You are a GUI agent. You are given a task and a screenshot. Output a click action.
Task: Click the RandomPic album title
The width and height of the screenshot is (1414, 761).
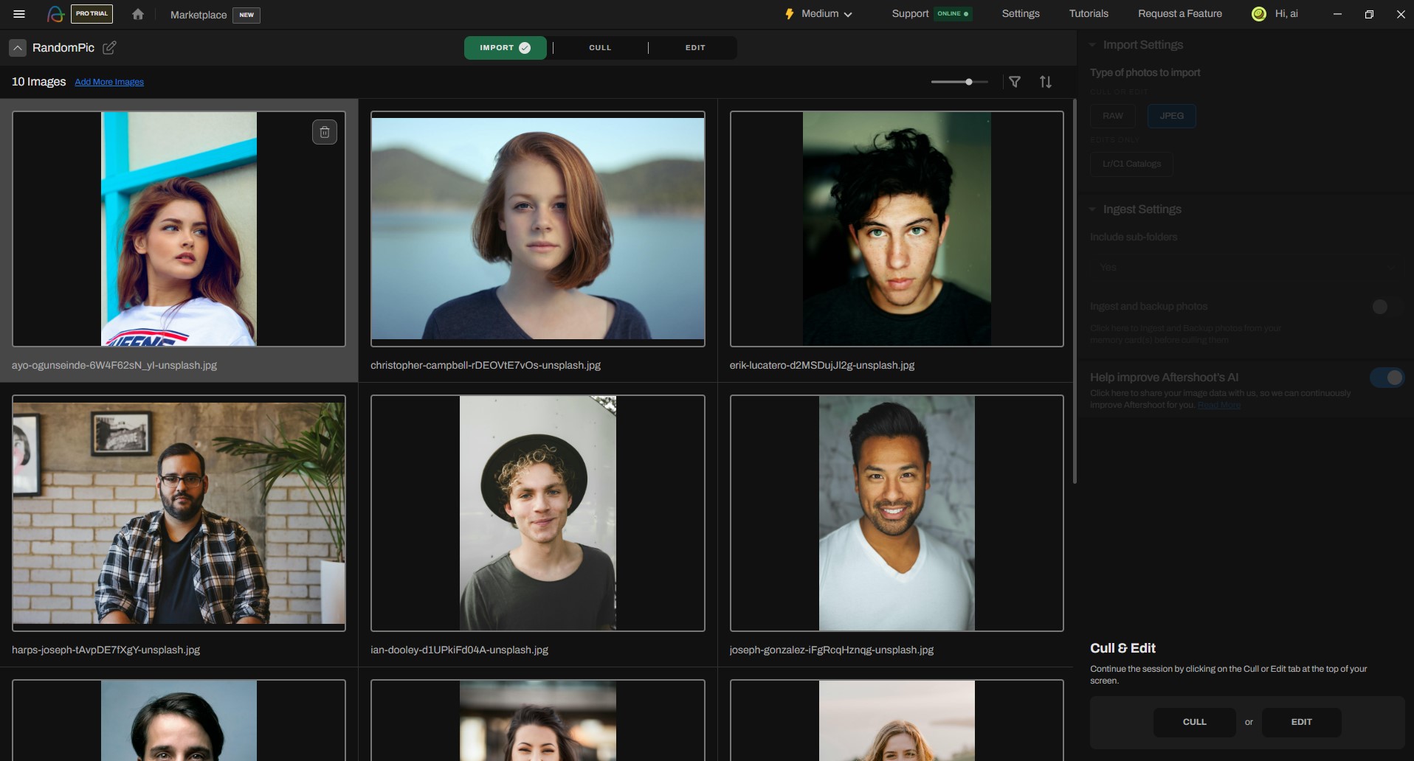tap(63, 48)
